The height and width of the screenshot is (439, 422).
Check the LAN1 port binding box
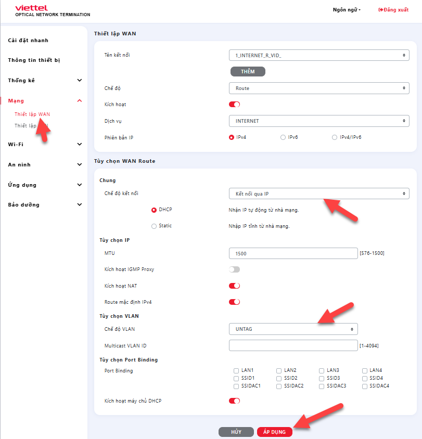[237, 371]
